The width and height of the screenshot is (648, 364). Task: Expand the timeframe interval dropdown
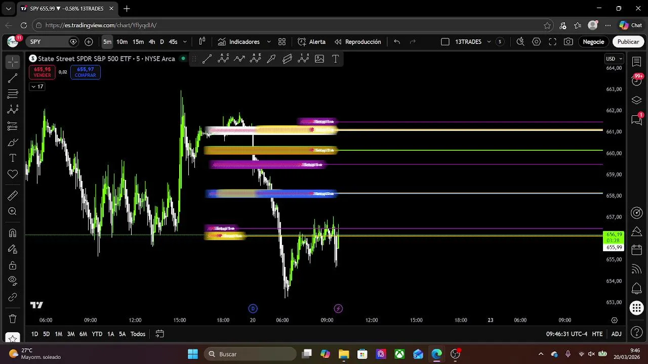point(185,42)
